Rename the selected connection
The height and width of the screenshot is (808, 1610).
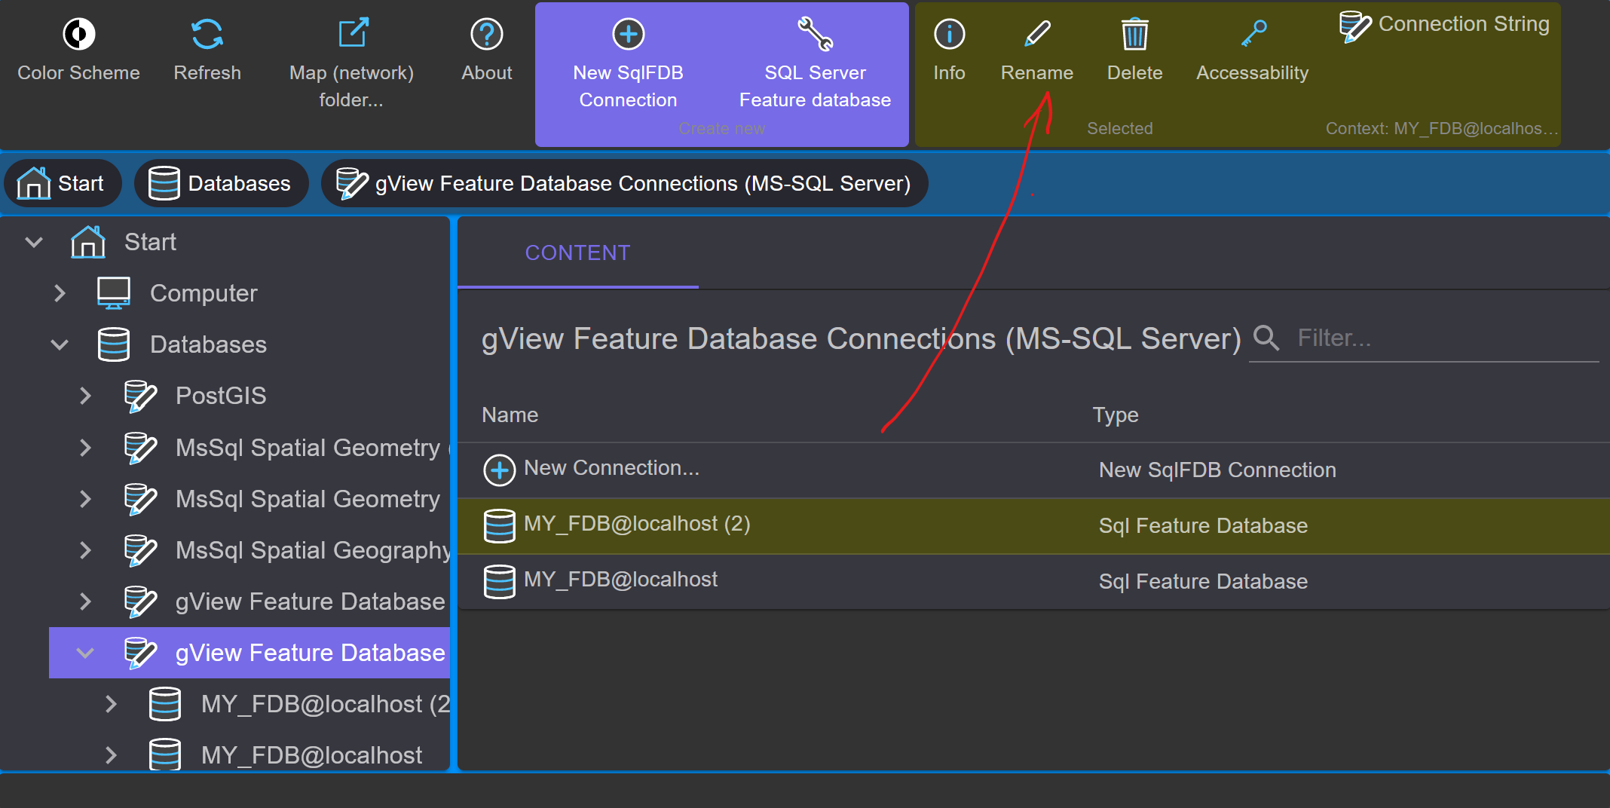click(x=1037, y=50)
